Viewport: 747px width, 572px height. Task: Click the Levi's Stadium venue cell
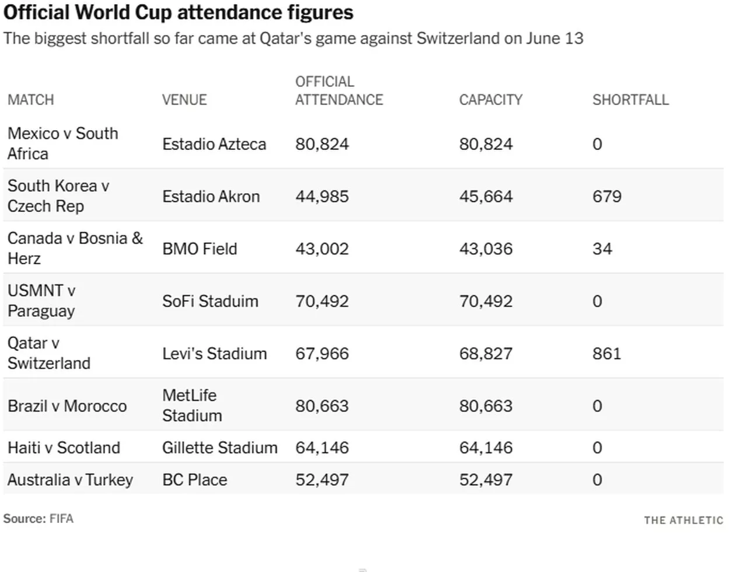pos(215,354)
